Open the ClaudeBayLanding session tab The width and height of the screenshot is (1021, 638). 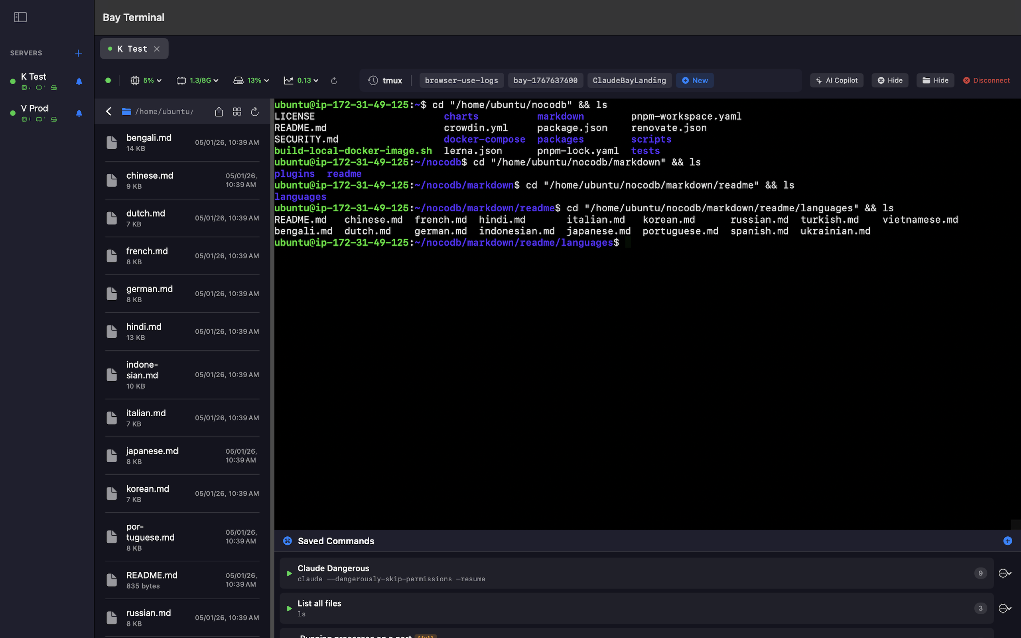[x=629, y=80]
